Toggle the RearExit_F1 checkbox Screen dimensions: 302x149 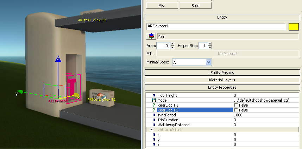[236, 105]
